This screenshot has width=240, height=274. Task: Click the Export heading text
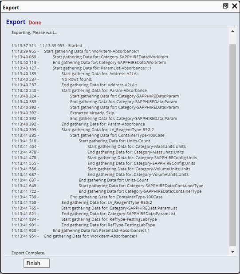coord(16,22)
